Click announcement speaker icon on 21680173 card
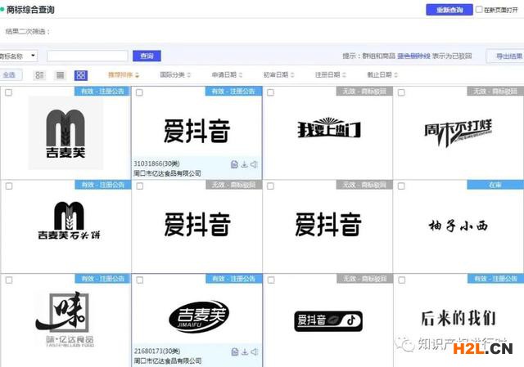This screenshot has height=367, width=524. [255, 351]
